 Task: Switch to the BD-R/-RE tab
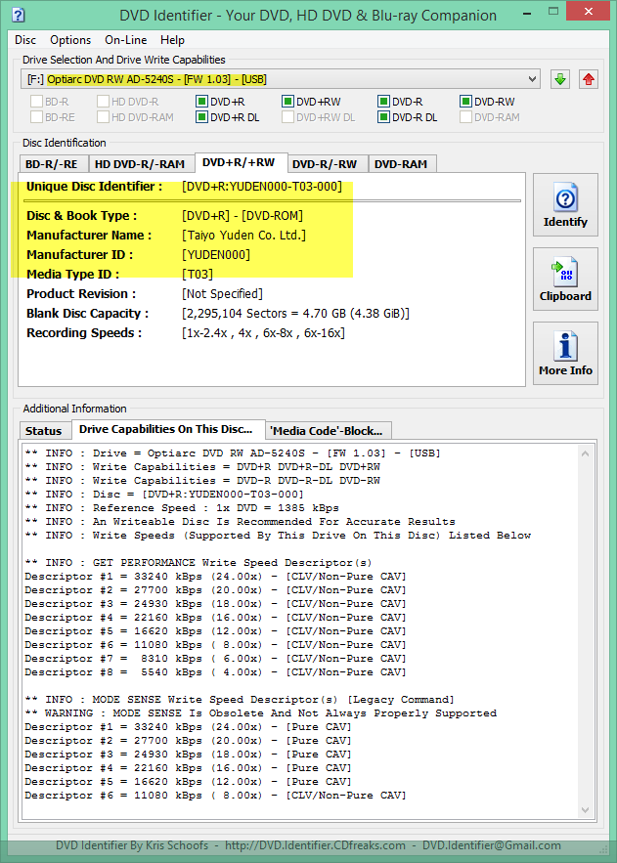click(x=52, y=164)
